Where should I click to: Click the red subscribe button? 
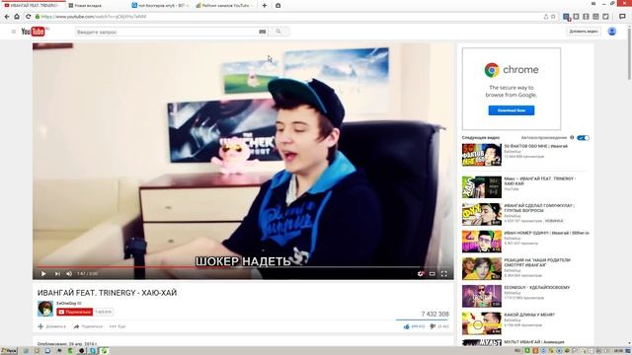pyautogui.click(x=75, y=312)
